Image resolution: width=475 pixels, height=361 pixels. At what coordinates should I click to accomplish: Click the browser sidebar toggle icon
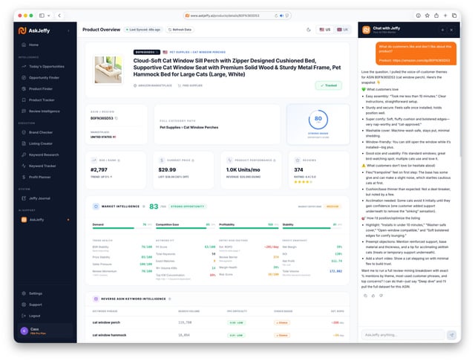[42, 16]
